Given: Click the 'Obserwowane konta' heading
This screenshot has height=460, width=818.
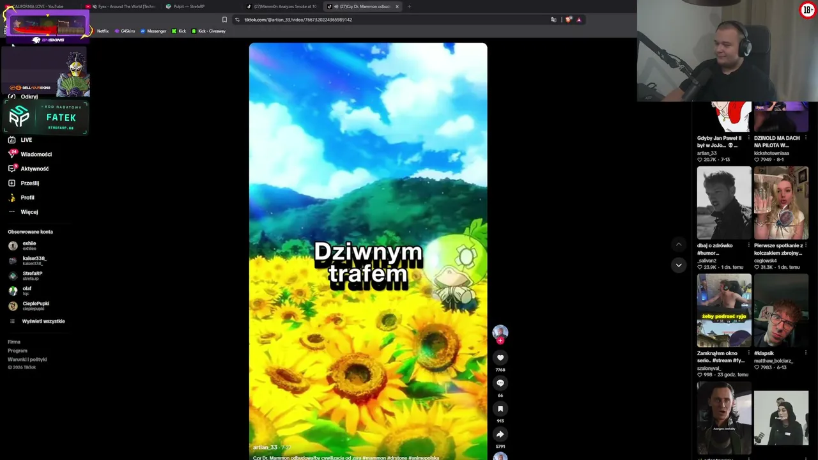Looking at the screenshot, I should (30, 232).
